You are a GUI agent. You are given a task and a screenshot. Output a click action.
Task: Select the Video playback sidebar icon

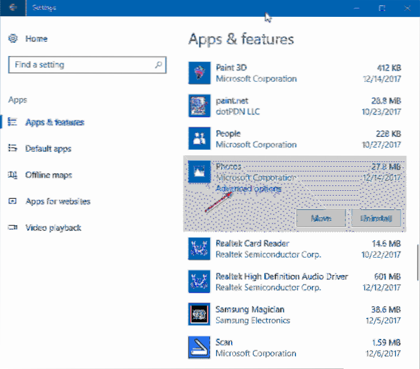[x=12, y=228]
